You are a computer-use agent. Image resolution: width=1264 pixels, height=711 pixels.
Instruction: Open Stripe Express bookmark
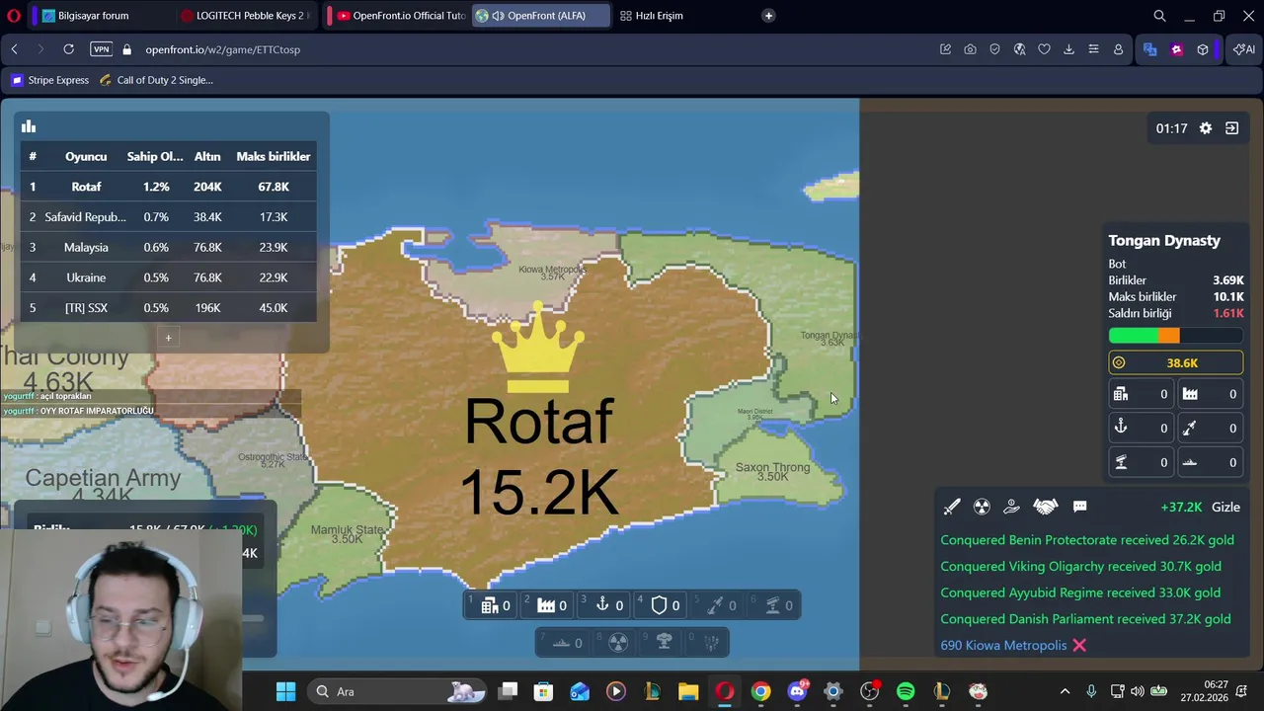pos(50,80)
